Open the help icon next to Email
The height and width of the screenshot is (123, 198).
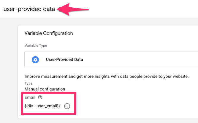click(40, 97)
